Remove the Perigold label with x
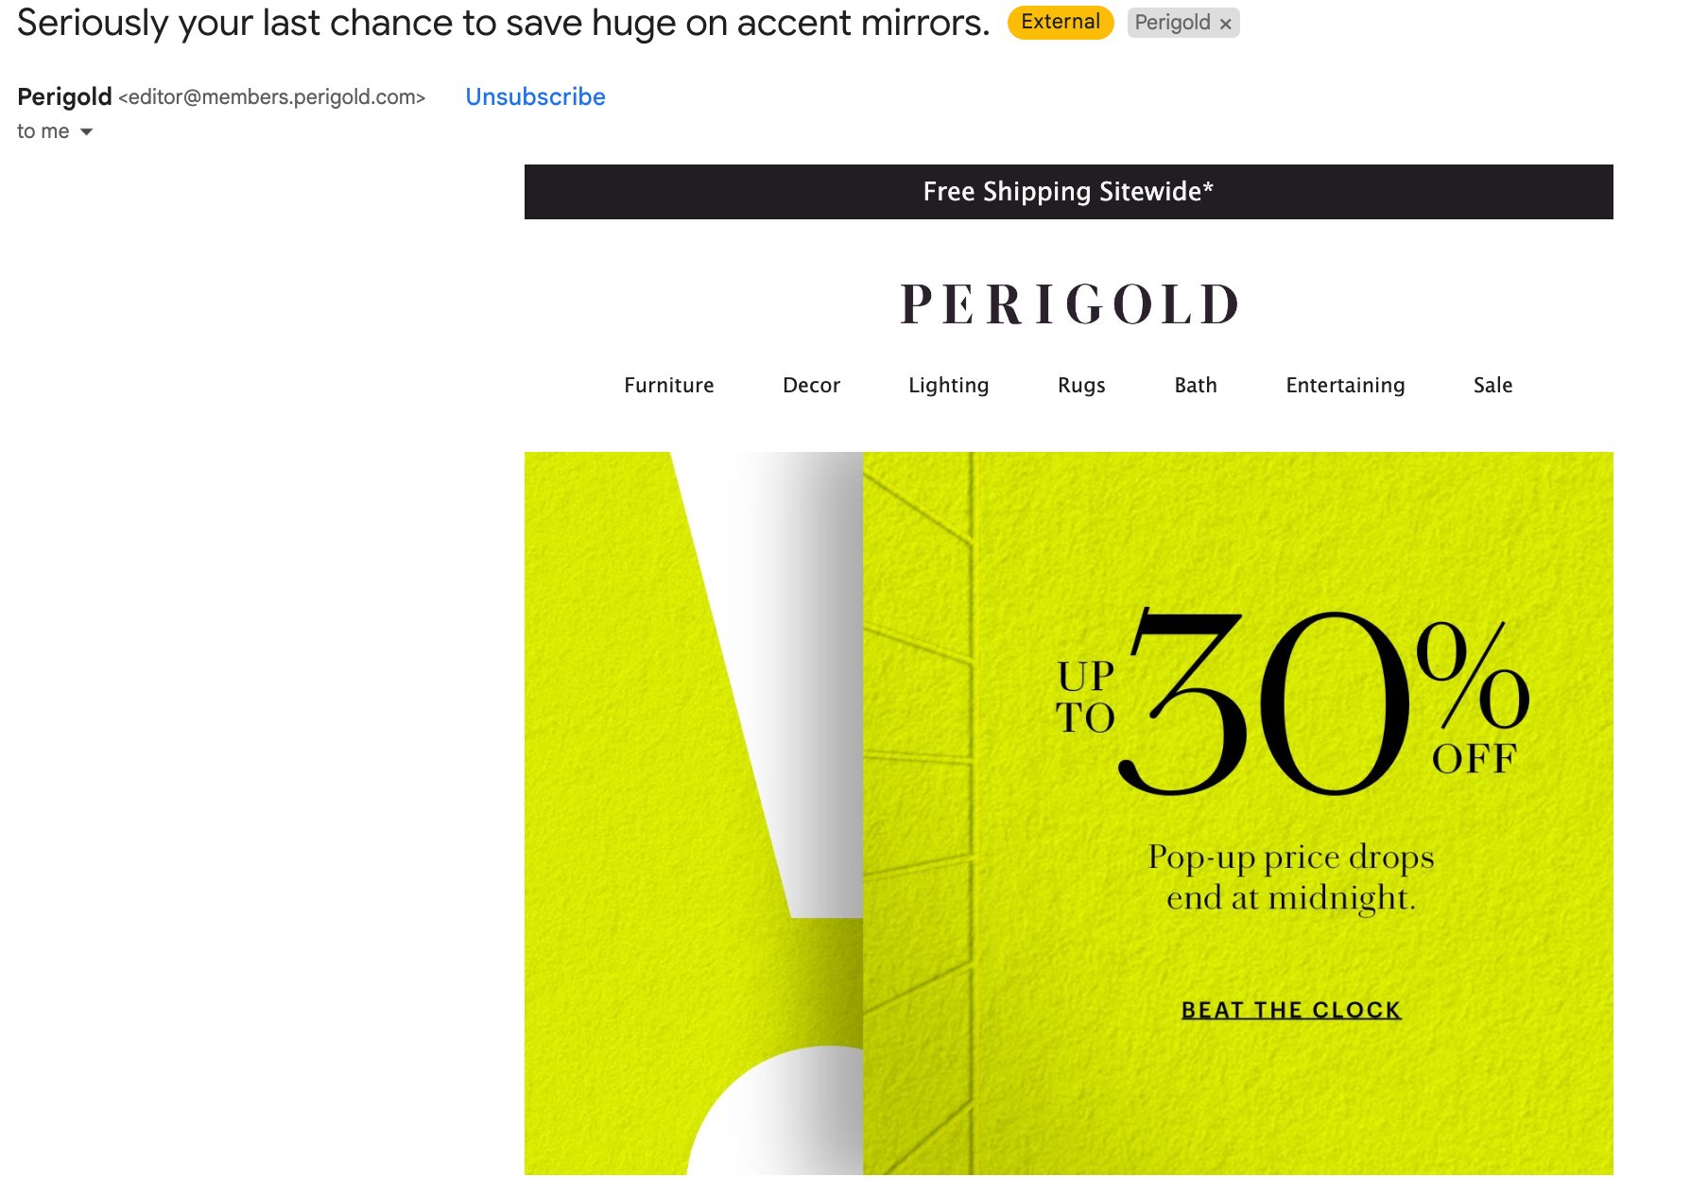This screenshot has width=1708, height=1194. pos(1225,24)
